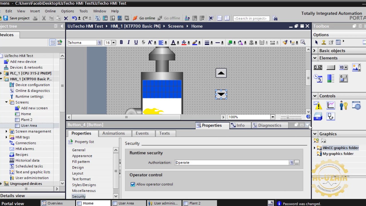Click the font color A icon
Image resolution: width=366 pixels, height=206 pixels.
173,42
